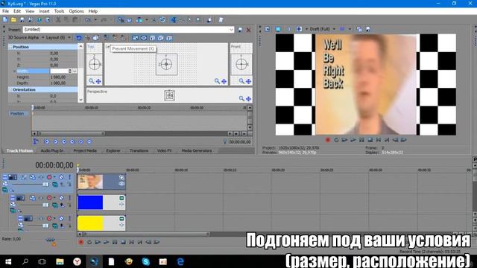Screen dimensions: 477x268
Task: Mute video track 3
Action: point(61,218)
